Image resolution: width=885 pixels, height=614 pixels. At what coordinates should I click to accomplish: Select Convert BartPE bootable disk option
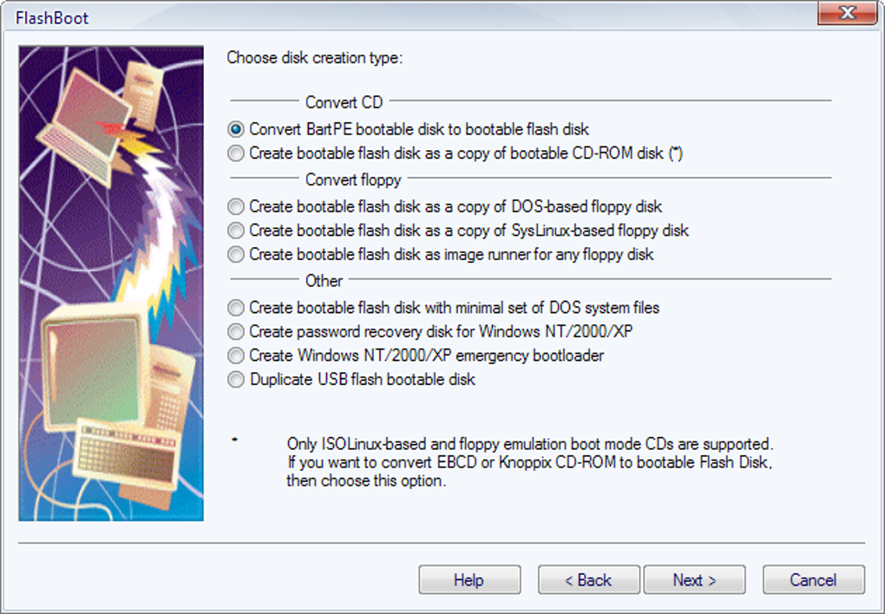tap(408, 129)
